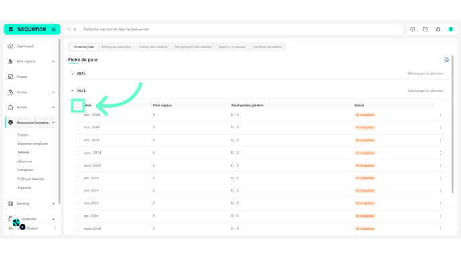461x259 pixels.
Task: Click A compléter status for déc. 2024
Action: [x=365, y=115]
